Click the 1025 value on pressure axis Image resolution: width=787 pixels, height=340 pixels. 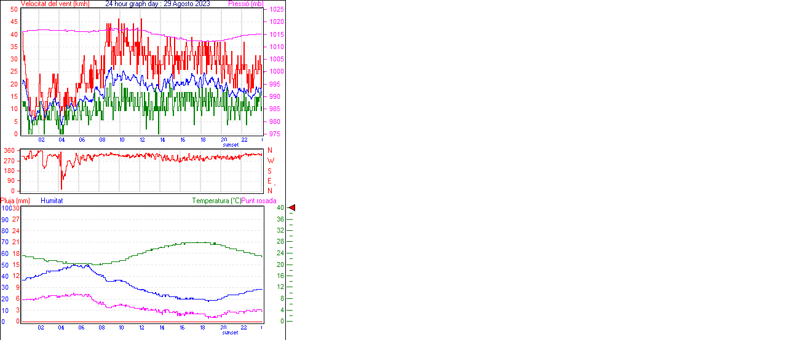(x=276, y=10)
